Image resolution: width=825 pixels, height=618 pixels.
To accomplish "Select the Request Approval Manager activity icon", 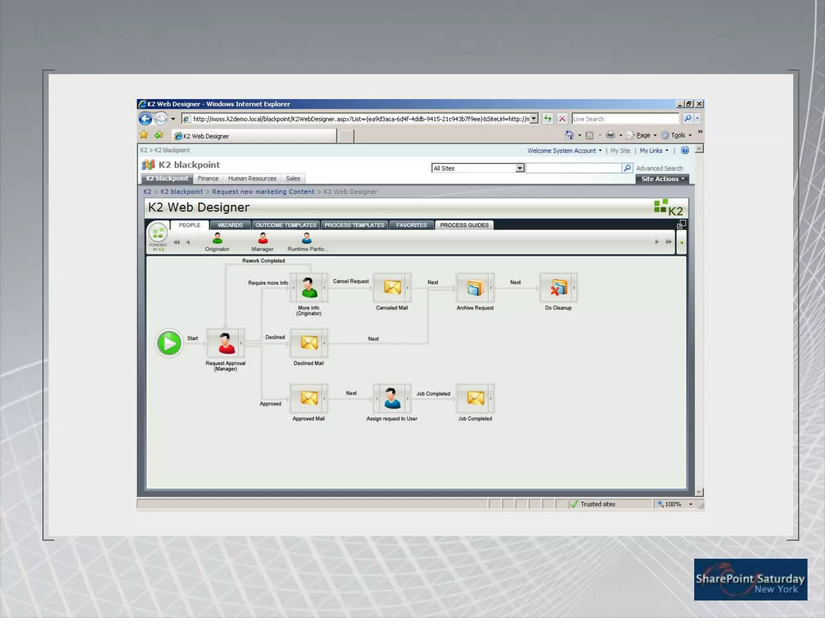I will (226, 343).
